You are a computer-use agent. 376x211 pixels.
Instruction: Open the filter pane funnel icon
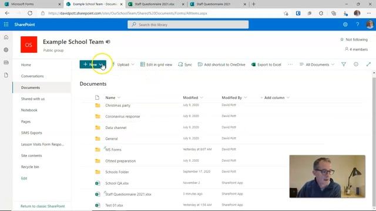coord(344,64)
